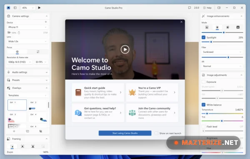Enable the Exposure checkbox

click(203, 82)
